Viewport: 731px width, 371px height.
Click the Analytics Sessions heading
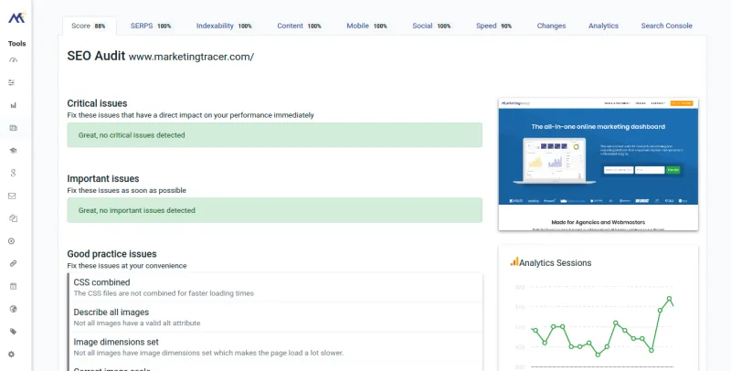click(555, 263)
